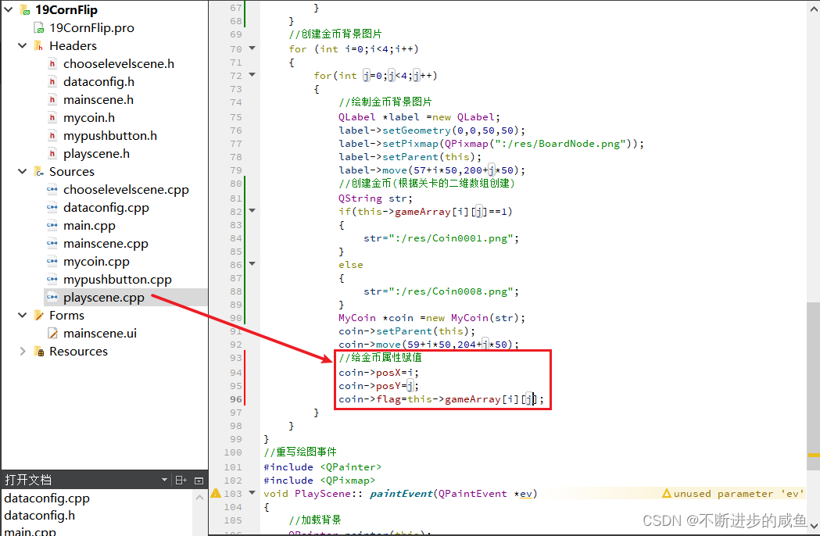Click the mainscene.ui file icon
Image resolution: width=820 pixels, height=536 pixels.
tap(52, 333)
